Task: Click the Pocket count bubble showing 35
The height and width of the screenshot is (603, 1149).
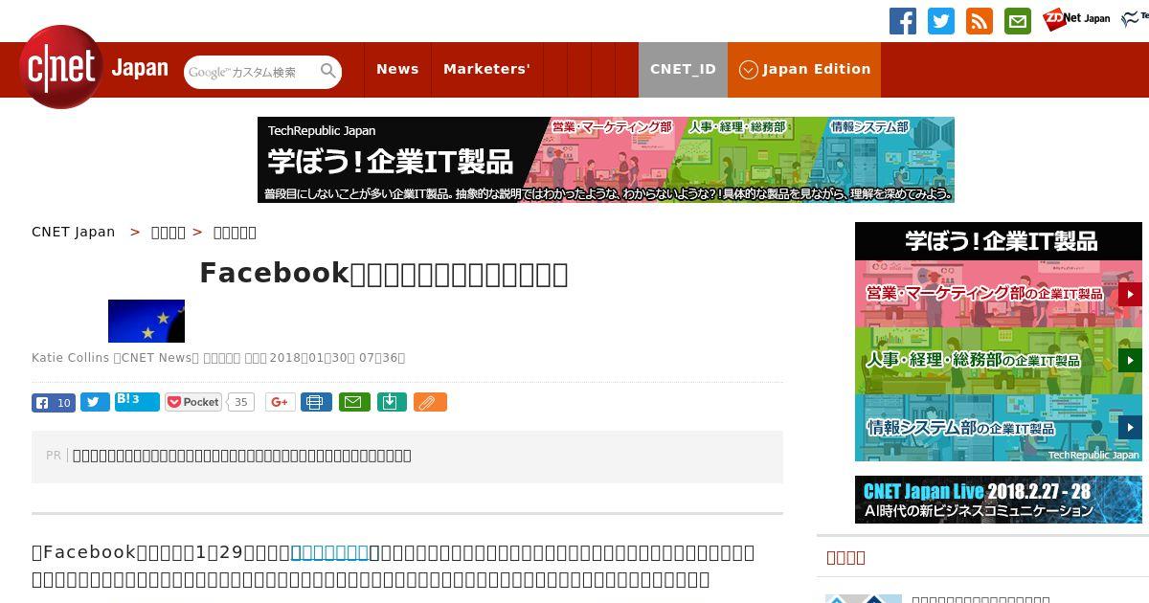Action: click(x=241, y=403)
